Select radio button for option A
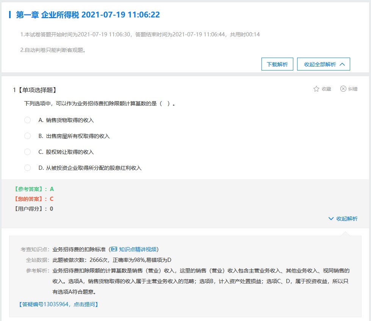Image resolution: width=371 pixels, height=321 pixels. 27,120
